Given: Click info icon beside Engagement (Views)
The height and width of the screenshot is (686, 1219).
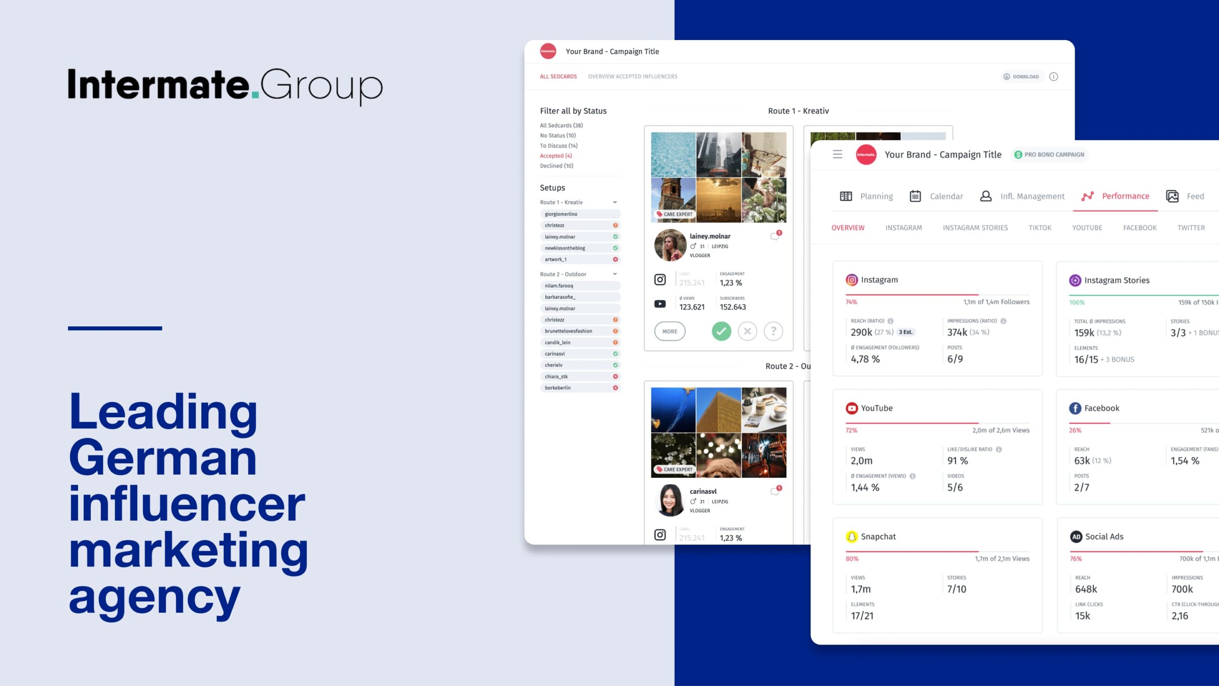Looking at the screenshot, I should point(912,476).
